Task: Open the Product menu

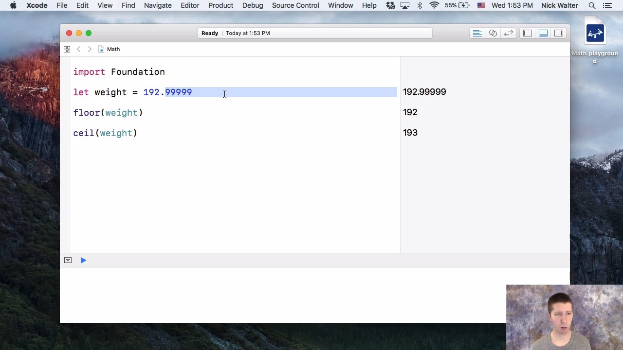Action: tap(220, 5)
